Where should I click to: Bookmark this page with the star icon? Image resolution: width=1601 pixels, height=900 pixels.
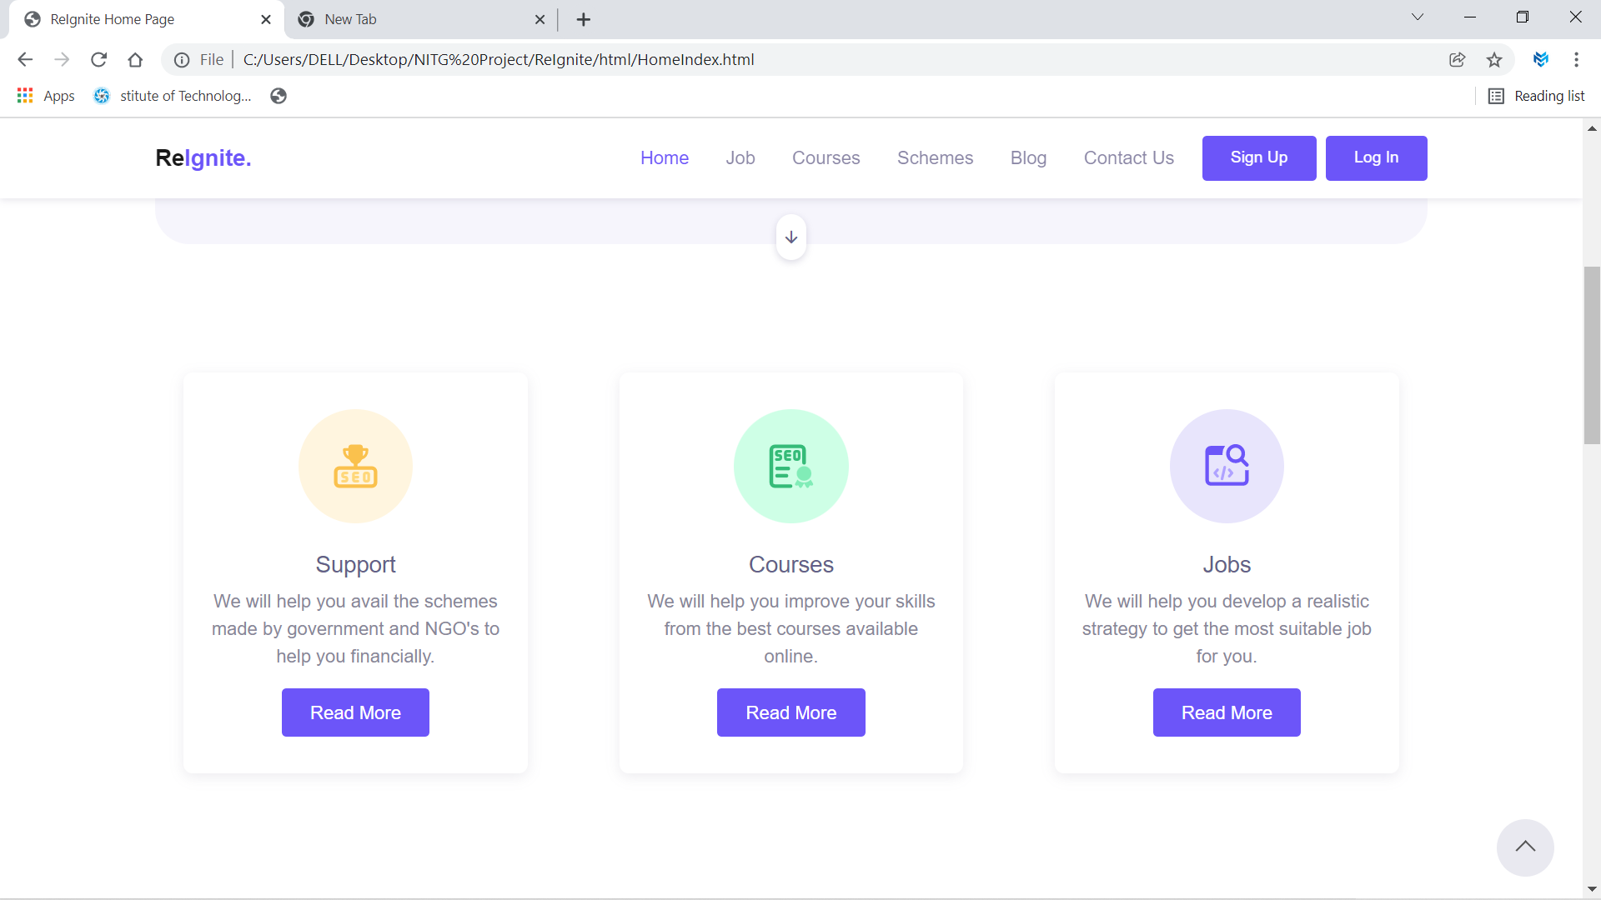[1494, 60]
